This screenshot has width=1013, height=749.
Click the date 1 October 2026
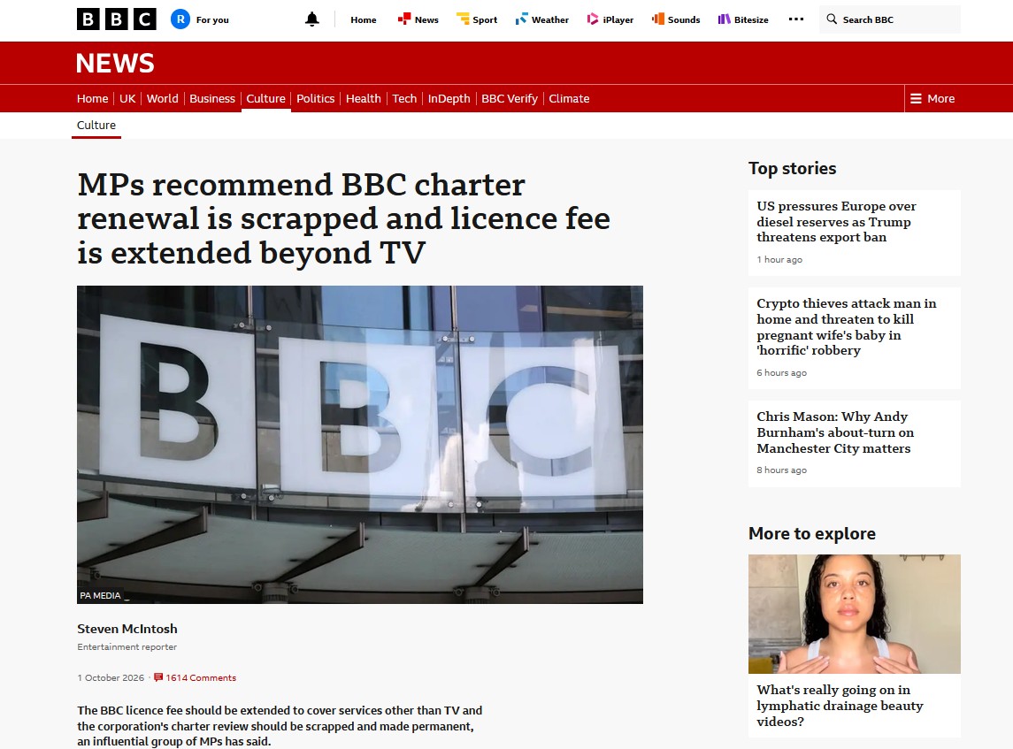pyautogui.click(x=111, y=678)
